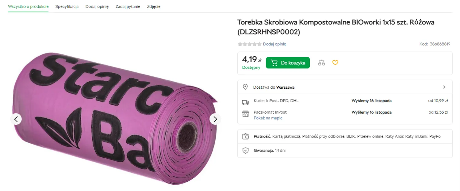Click the Paczkomat parcel locker icon
Screen dimensions: 460x191
246,114
